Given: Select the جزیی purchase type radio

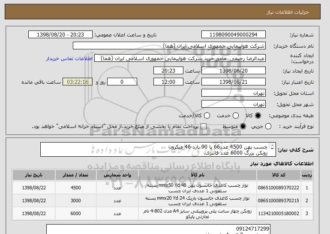Looking at the screenshot, I should (x=268, y=127).
